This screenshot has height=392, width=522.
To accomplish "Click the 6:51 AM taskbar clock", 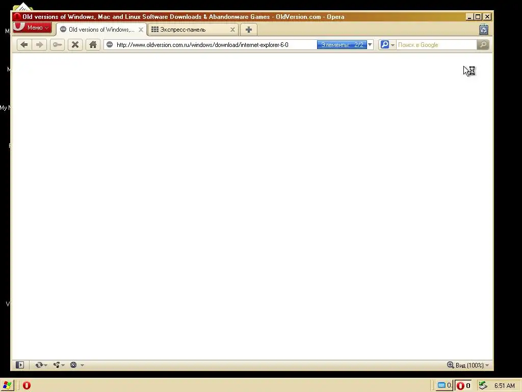I will (x=504, y=386).
